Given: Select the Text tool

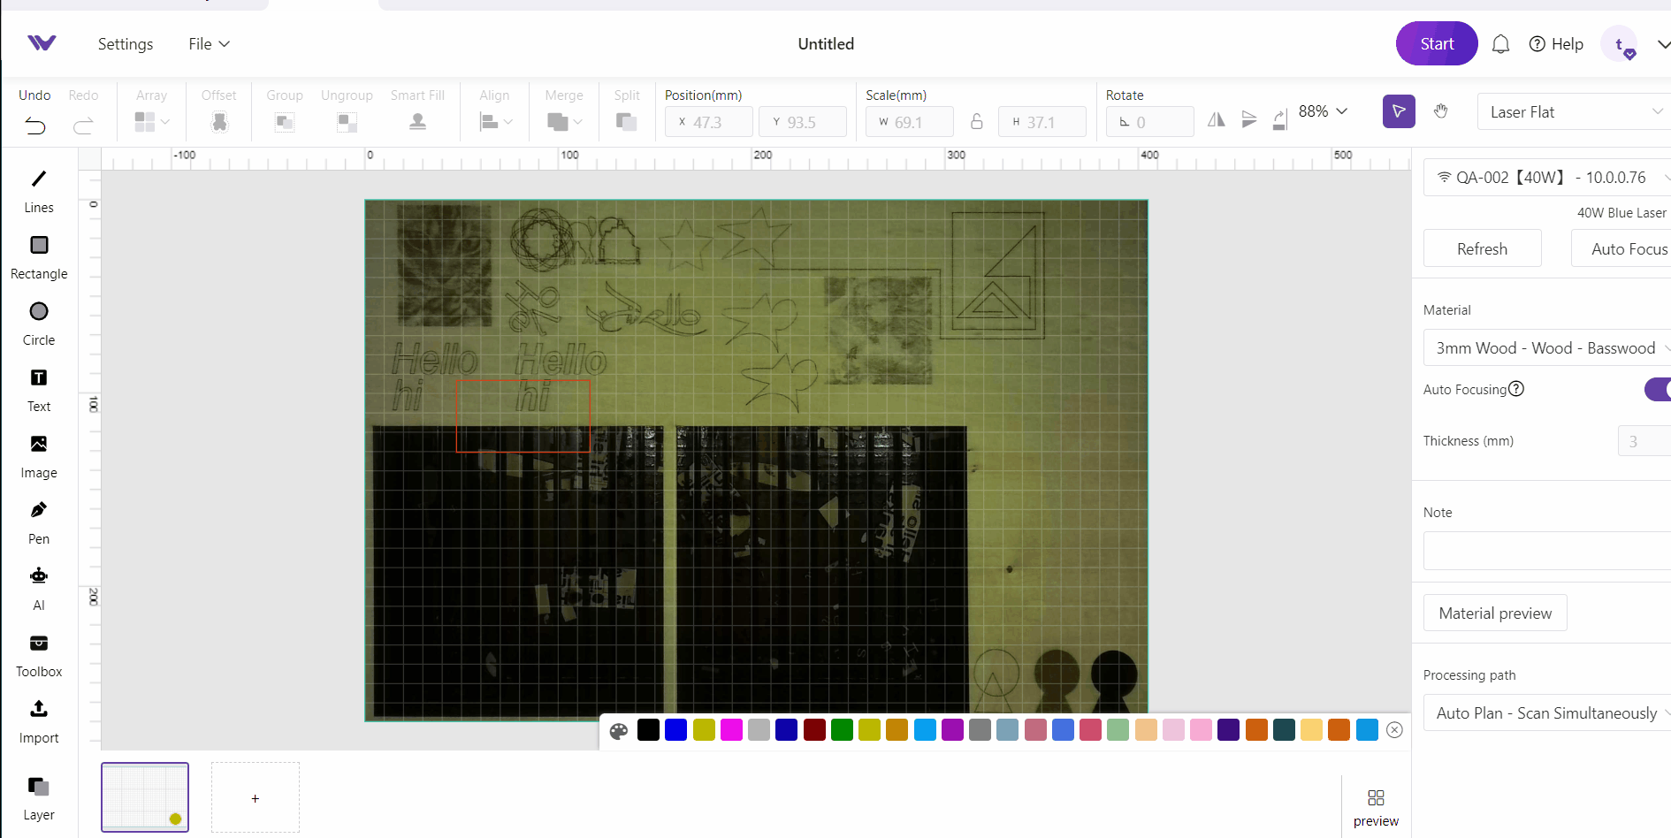Looking at the screenshot, I should pos(39,389).
